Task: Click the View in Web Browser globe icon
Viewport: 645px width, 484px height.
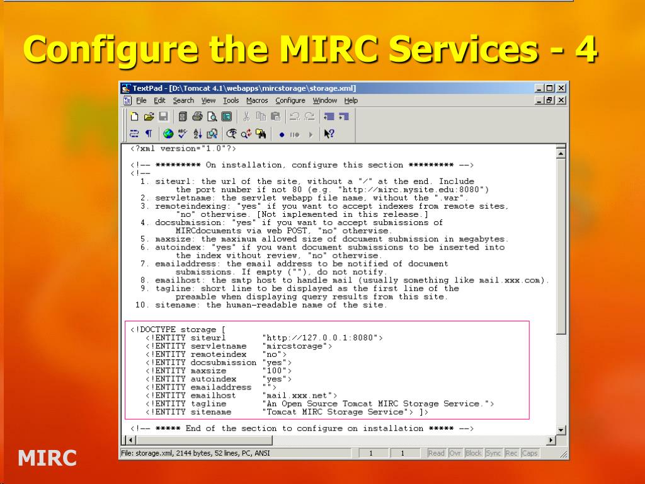Action: tap(168, 134)
